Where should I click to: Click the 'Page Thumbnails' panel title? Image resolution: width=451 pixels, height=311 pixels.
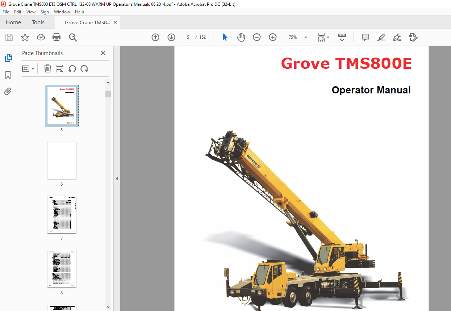pyautogui.click(x=42, y=53)
